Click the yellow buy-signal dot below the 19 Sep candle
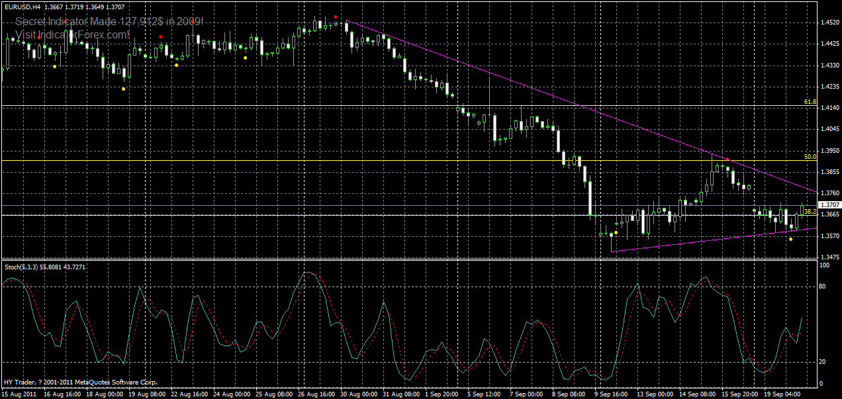842x399 pixels. 790,239
